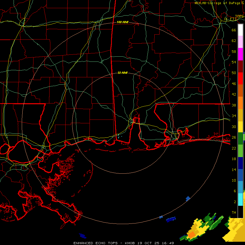The image size is (245, 245).
Task: Click the light green legend swatch
Action: (240, 151)
